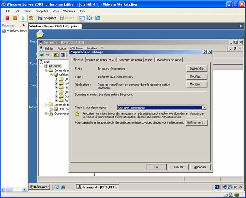246x198 pixels.
Task: Click the show desktop quick launch icon
Action: 57,187
